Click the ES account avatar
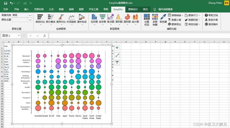This screenshot has height=128, width=230. 226,3
